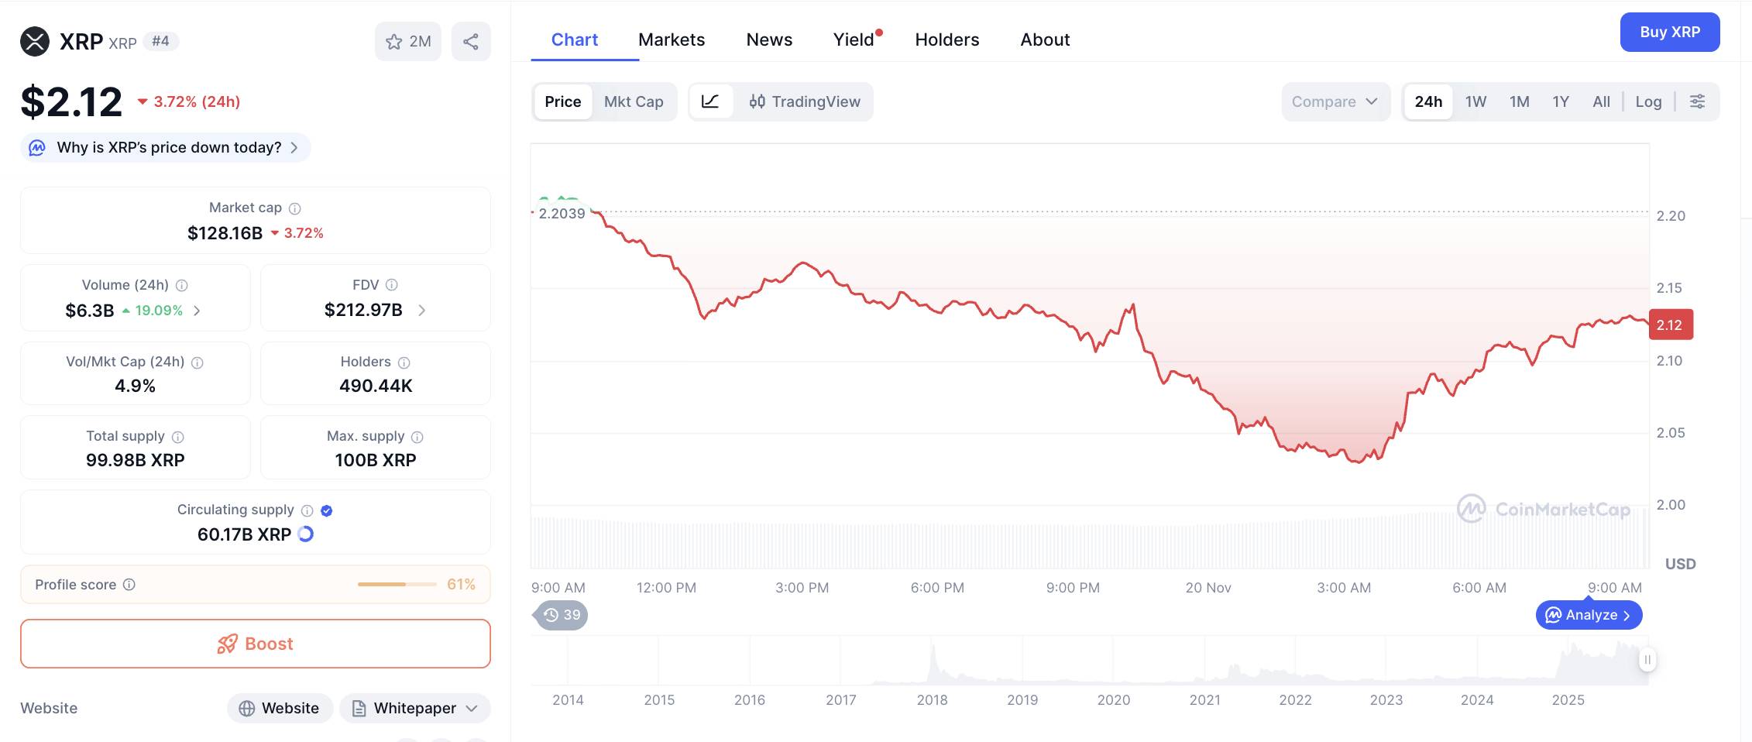Click the Volume (24h) info icon

pos(182,285)
